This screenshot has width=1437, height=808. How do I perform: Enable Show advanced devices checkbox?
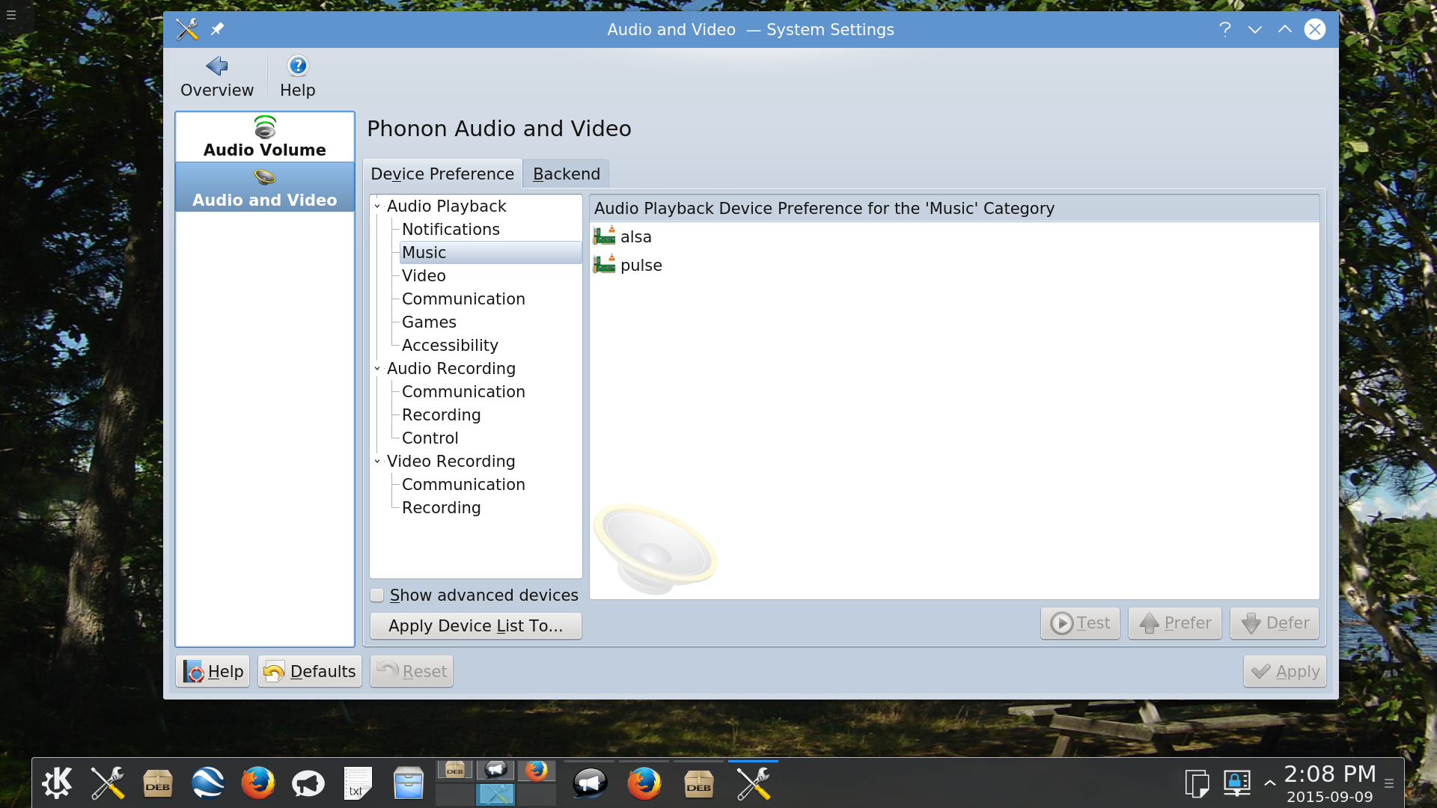(377, 596)
